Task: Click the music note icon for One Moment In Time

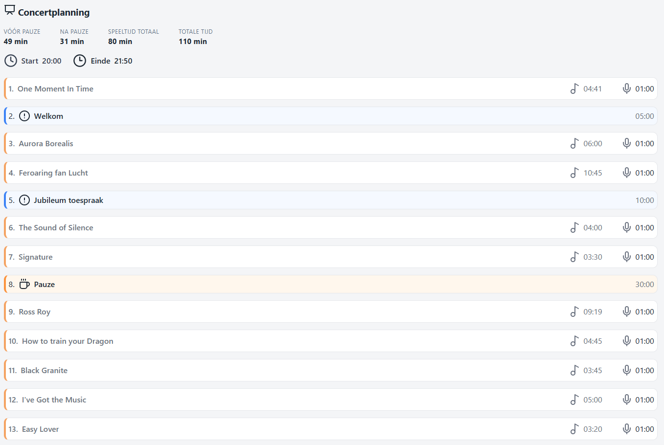Action: [x=574, y=89]
